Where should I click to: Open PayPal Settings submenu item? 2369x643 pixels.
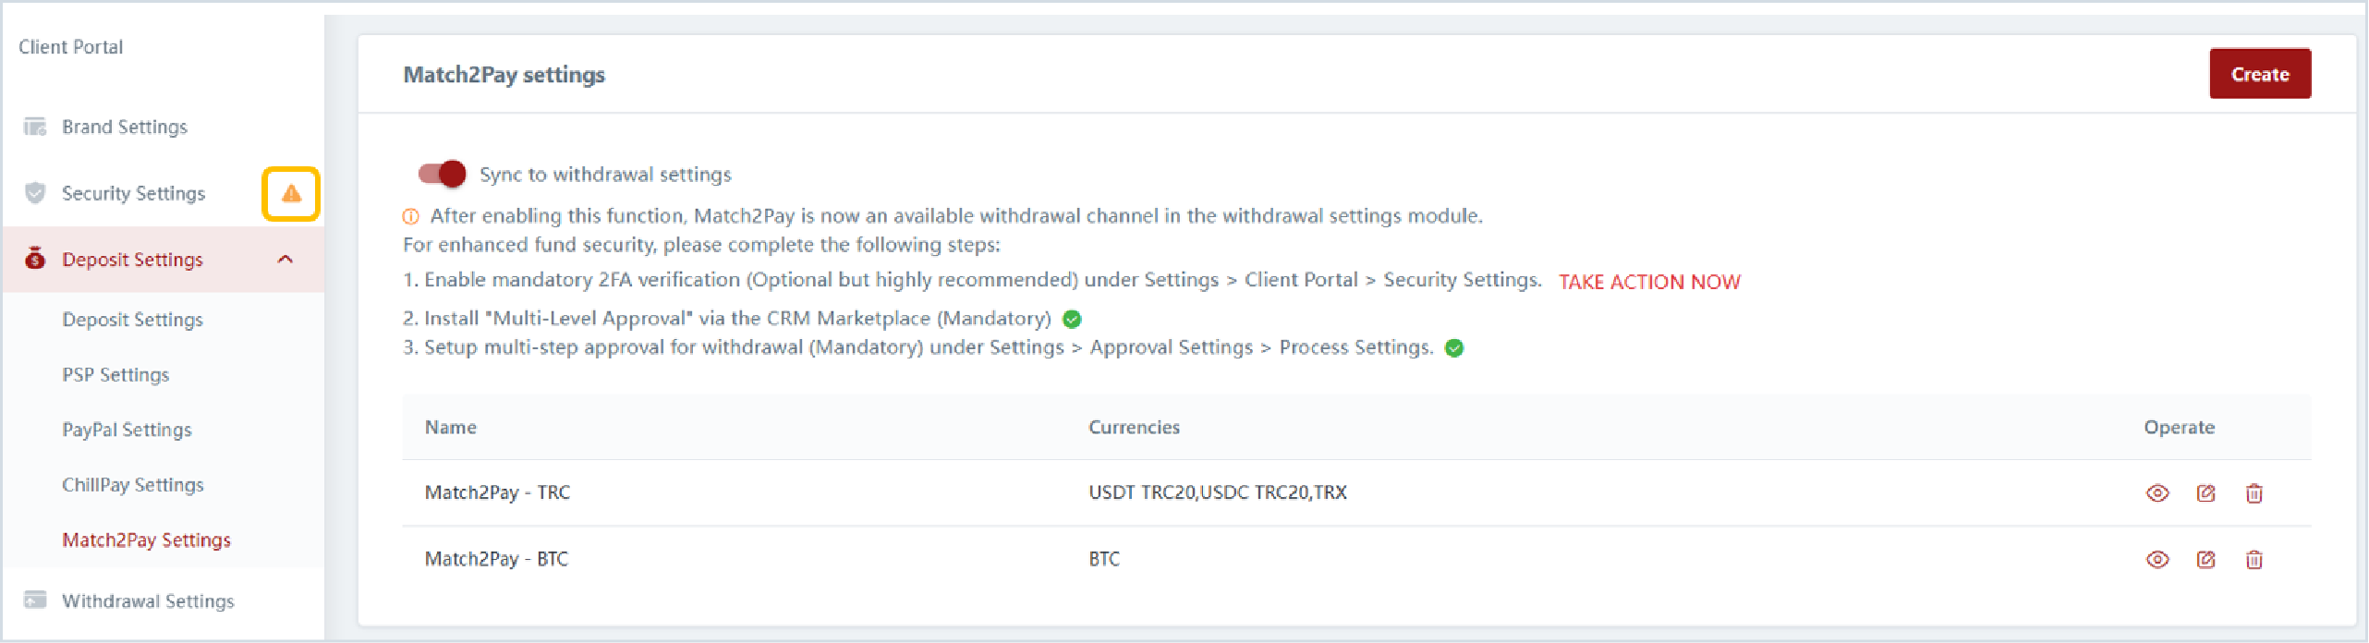(127, 430)
